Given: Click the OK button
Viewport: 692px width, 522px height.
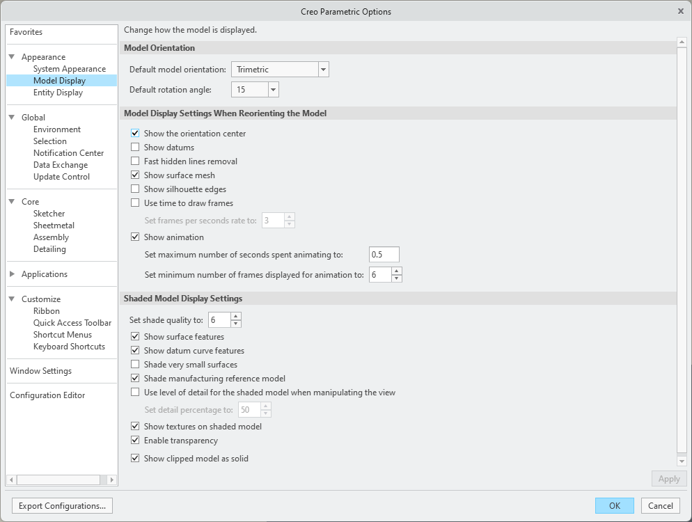Looking at the screenshot, I should 614,506.
